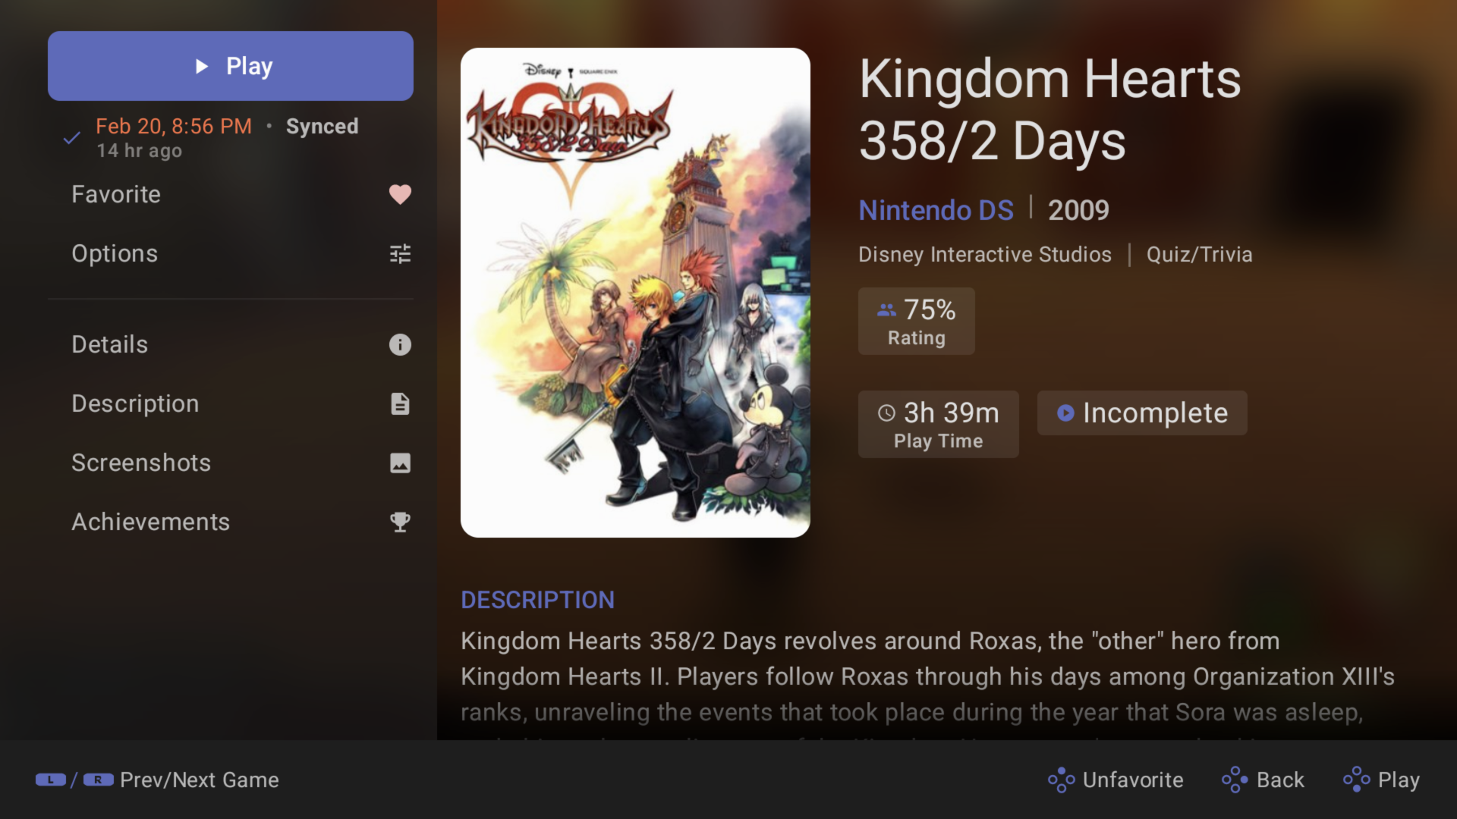Image resolution: width=1457 pixels, height=819 pixels.
Task: Click the Kingdom Hearts cover art
Action: pos(635,293)
